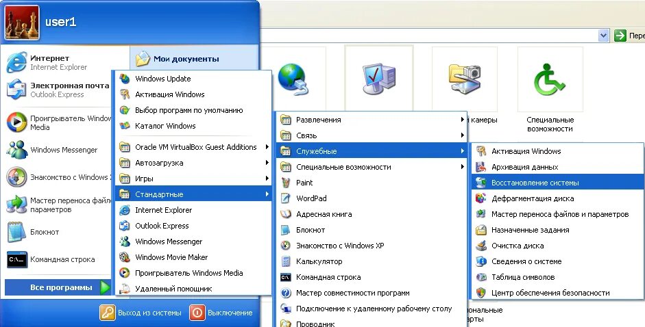Open Блокнот in Стандартные menu
The image size is (645, 327).
click(372, 230)
